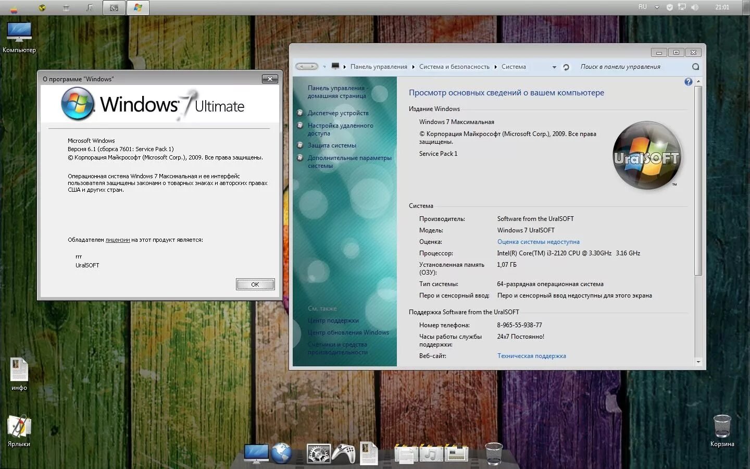Click the UralSOFT logo orb

647,155
